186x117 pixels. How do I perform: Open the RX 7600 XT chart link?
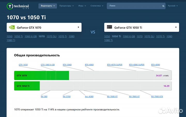pos(112,96)
